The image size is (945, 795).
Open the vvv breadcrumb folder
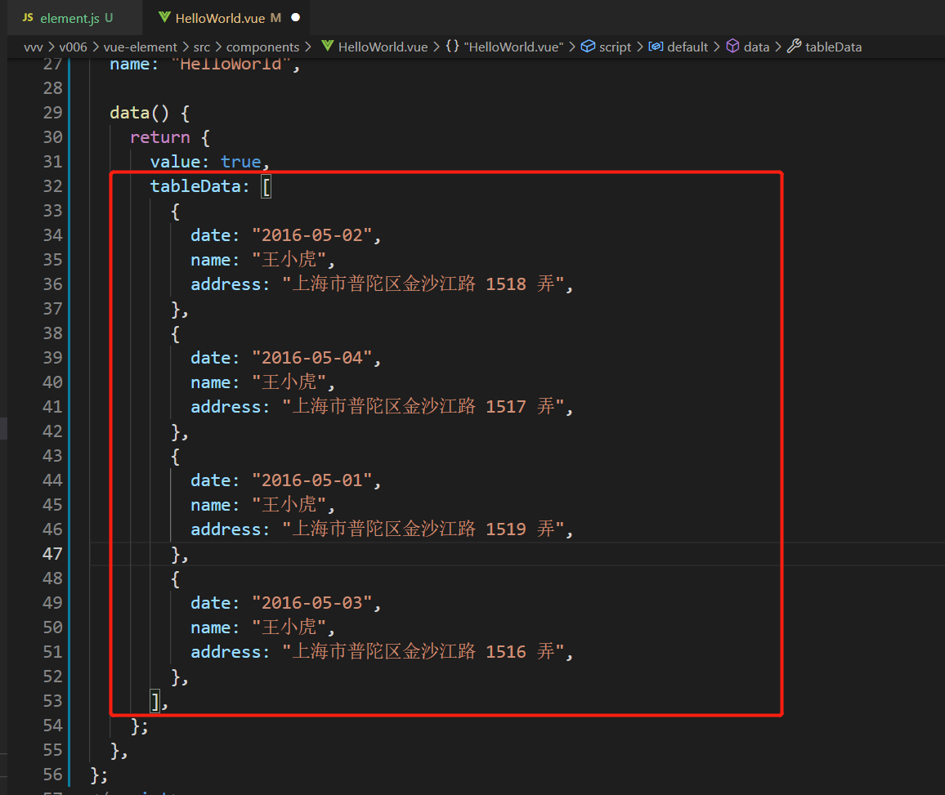[34, 47]
